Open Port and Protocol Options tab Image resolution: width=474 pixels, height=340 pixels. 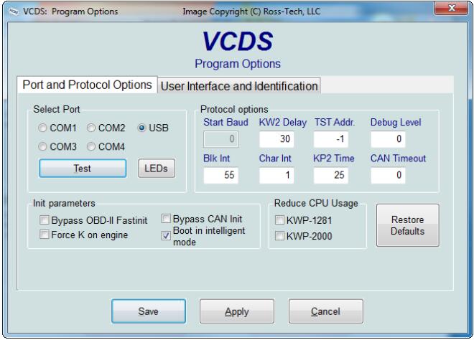[x=87, y=85]
